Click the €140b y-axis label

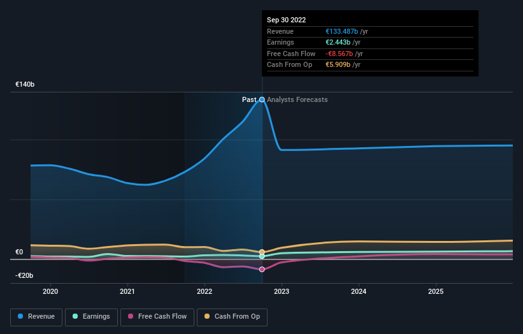tap(25, 84)
